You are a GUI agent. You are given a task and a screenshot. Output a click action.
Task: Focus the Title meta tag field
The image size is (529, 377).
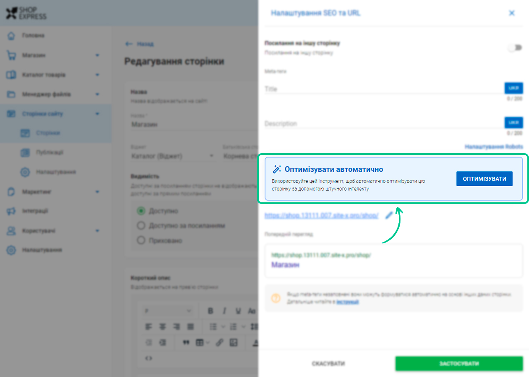(384, 89)
